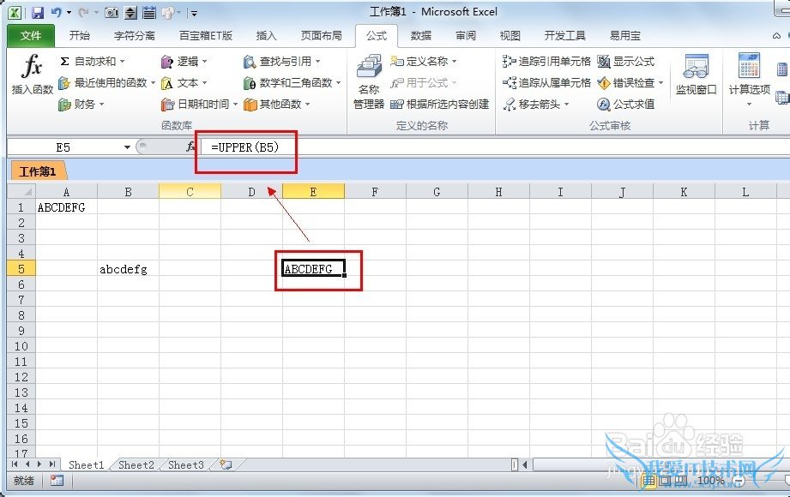Switch to the 开始 Home tab
The width and height of the screenshot is (790, 497).
80,36
